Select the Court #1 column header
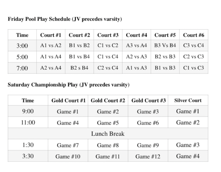This screenshot has width=221, height=172. 50,35
